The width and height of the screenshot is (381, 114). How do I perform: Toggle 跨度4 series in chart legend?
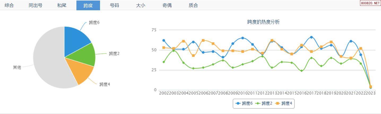tap(283, 103)
